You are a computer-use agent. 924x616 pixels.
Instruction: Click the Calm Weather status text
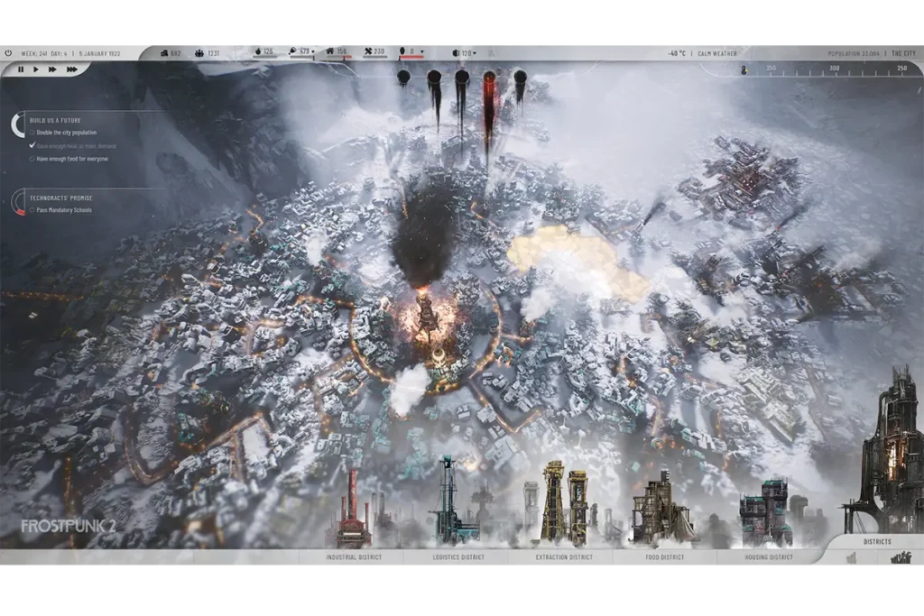[717, 53]
